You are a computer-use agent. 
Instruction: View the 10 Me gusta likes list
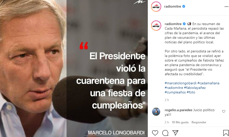pyautogui.click(x=180, y=122)
